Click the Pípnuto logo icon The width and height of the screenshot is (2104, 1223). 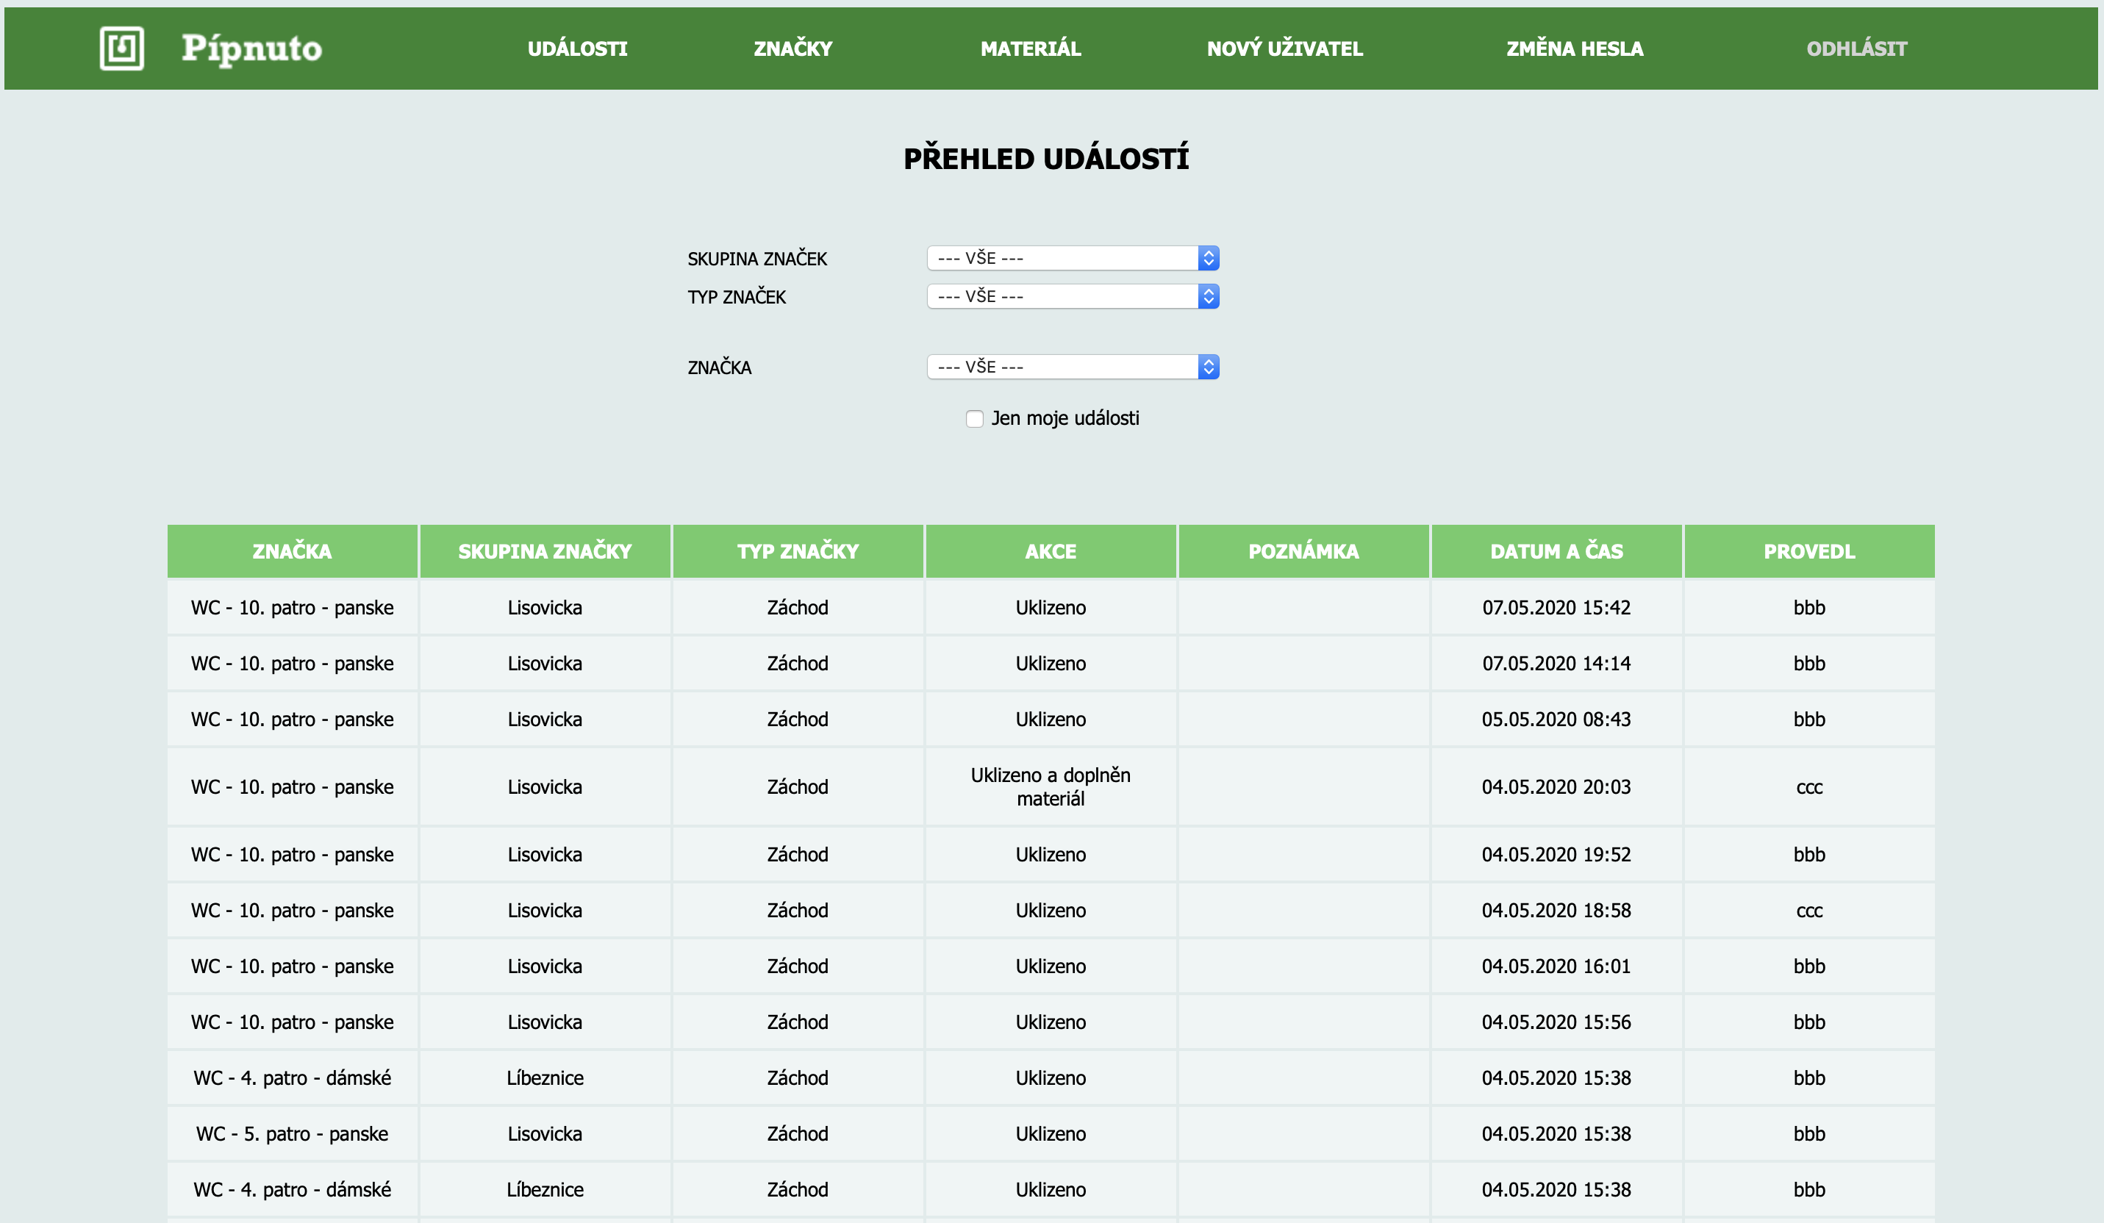coord(122,49)
